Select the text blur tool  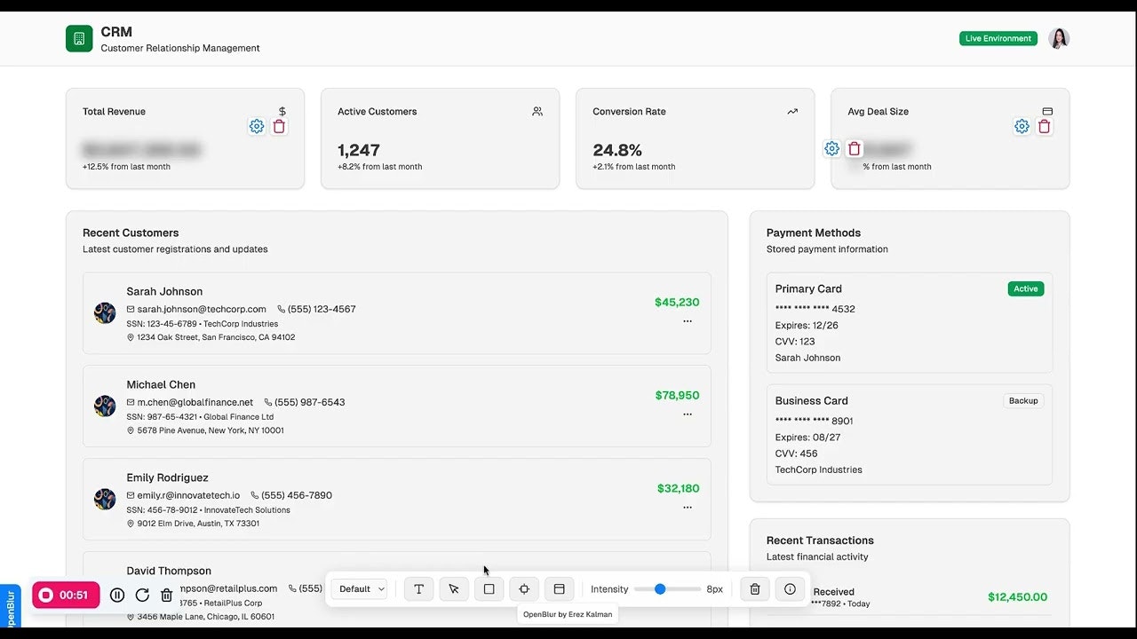[x=418, y=588]
